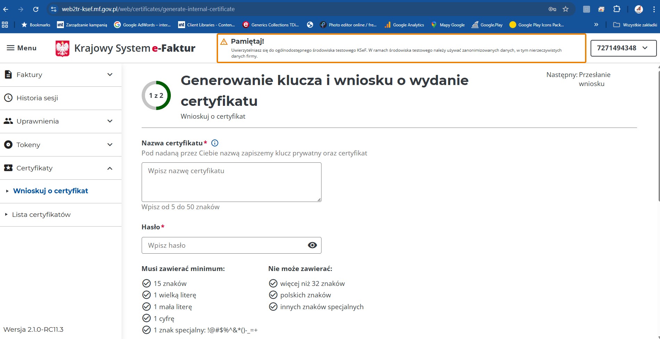The width and height of the screenshot is (660, 339).
Task: Reload the page with browser refresh icon
Action: pyautogui.click(x=36, y=9)
